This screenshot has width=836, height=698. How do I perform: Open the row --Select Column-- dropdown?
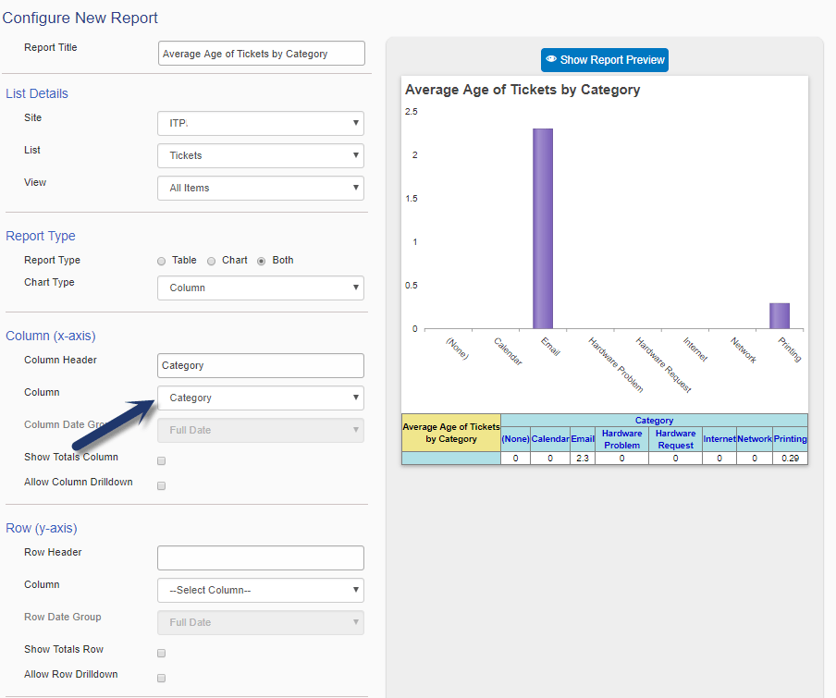point(261,591)
